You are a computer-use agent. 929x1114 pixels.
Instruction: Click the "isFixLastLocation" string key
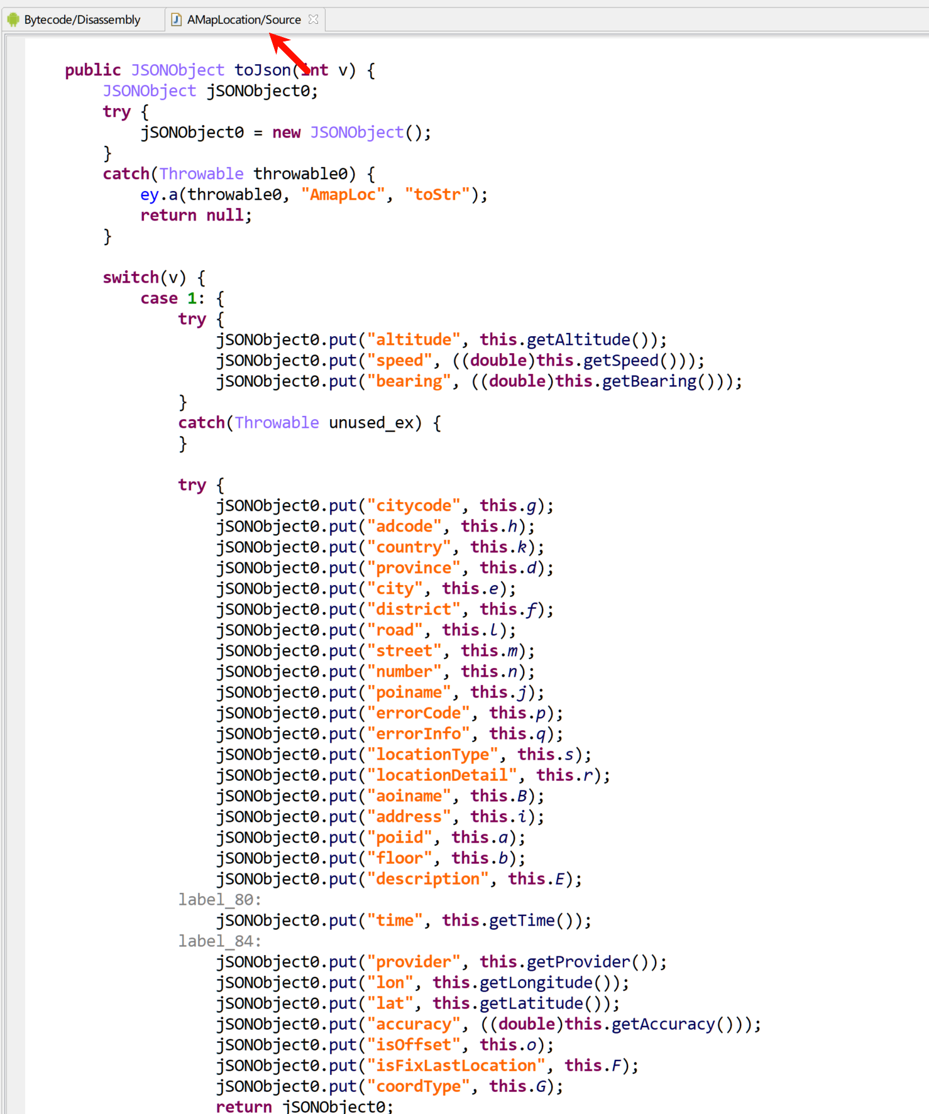coord(456,1066)
